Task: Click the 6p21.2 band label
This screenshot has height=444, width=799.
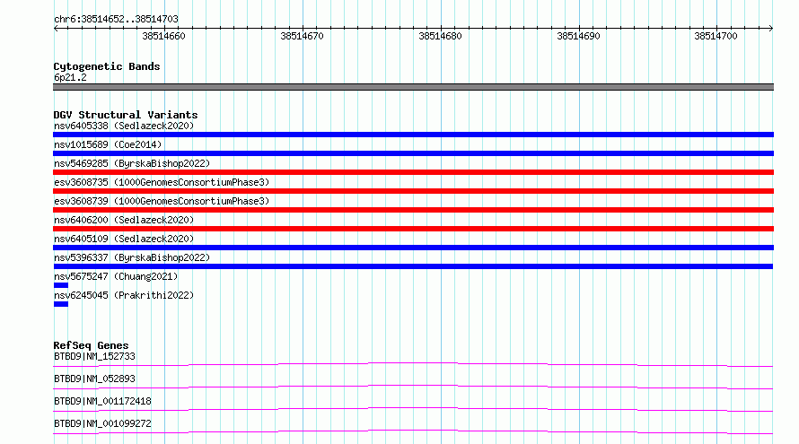Action: tap(70, 77)
